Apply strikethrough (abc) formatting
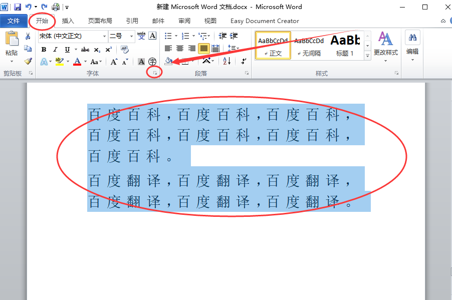The height and width of the screenshot is (300, 452). point(85,50)
